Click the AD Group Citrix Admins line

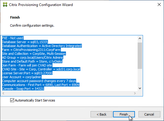[32, 58]
